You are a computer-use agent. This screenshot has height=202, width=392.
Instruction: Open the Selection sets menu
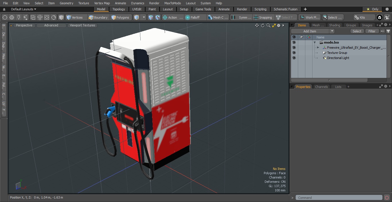click(x=332, y=17)
